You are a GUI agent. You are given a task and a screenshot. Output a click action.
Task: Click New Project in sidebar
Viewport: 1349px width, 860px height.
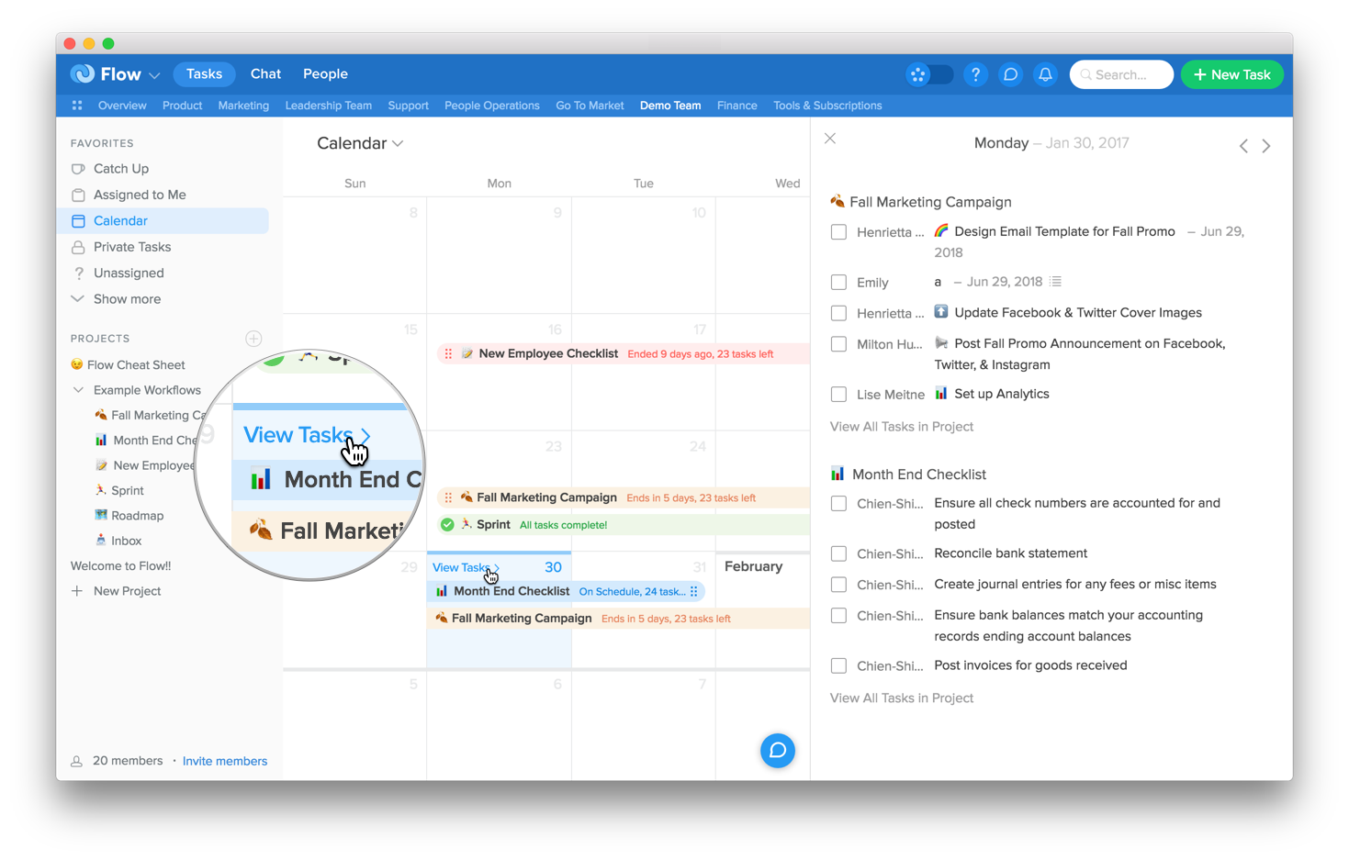pos(117,591)
